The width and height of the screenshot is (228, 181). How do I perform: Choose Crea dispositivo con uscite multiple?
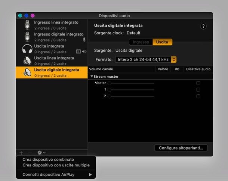[56, 165]
